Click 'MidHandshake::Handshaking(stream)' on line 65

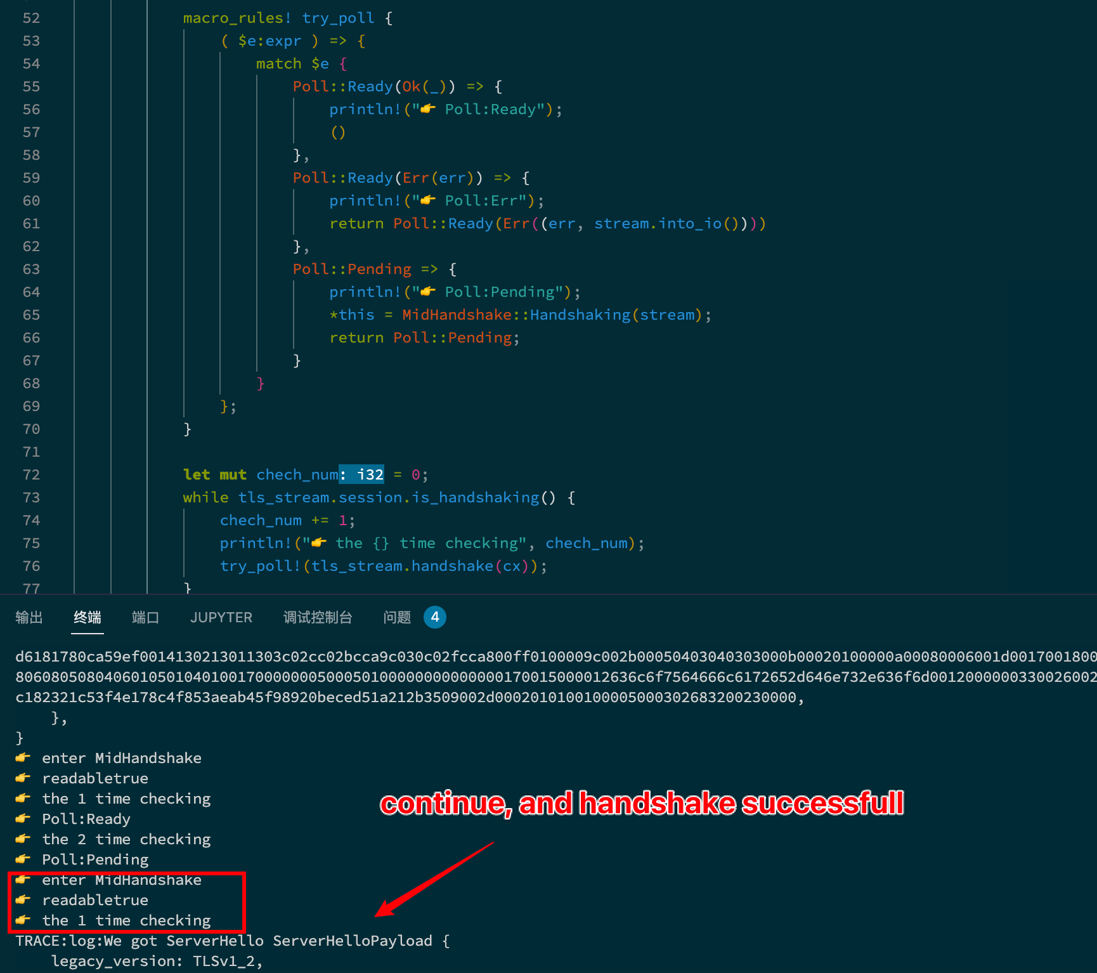[x=552, y=315]
